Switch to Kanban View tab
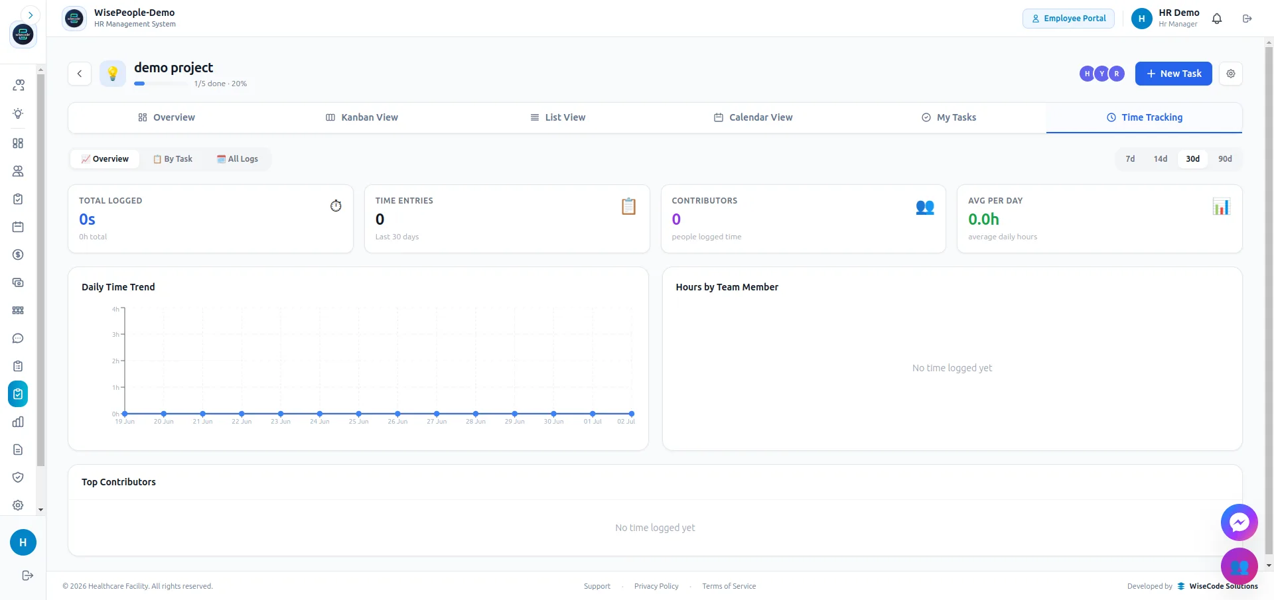 point(362,117)
